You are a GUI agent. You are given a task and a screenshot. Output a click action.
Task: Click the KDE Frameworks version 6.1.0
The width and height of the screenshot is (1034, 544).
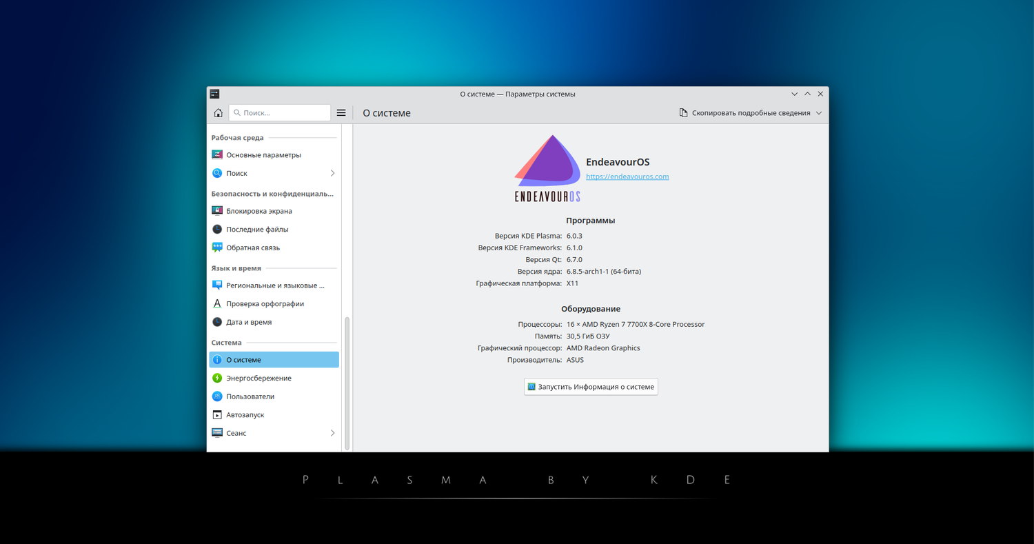coord(574,248)
